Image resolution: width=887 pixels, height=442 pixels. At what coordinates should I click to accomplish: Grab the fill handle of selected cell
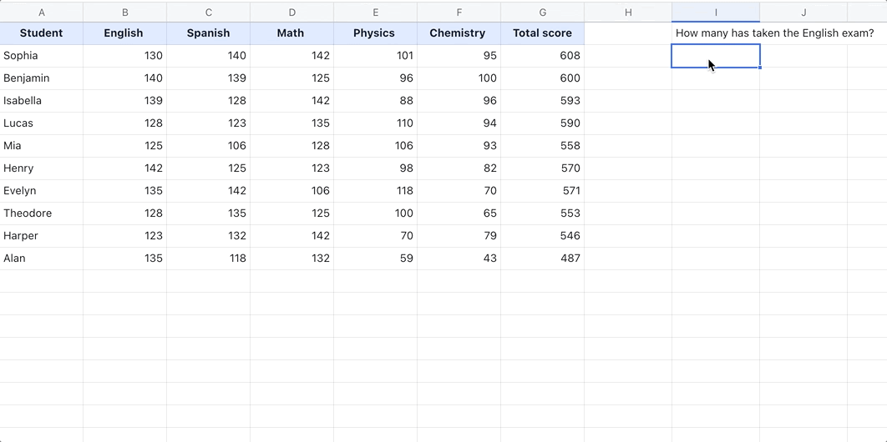pos(760,68)
